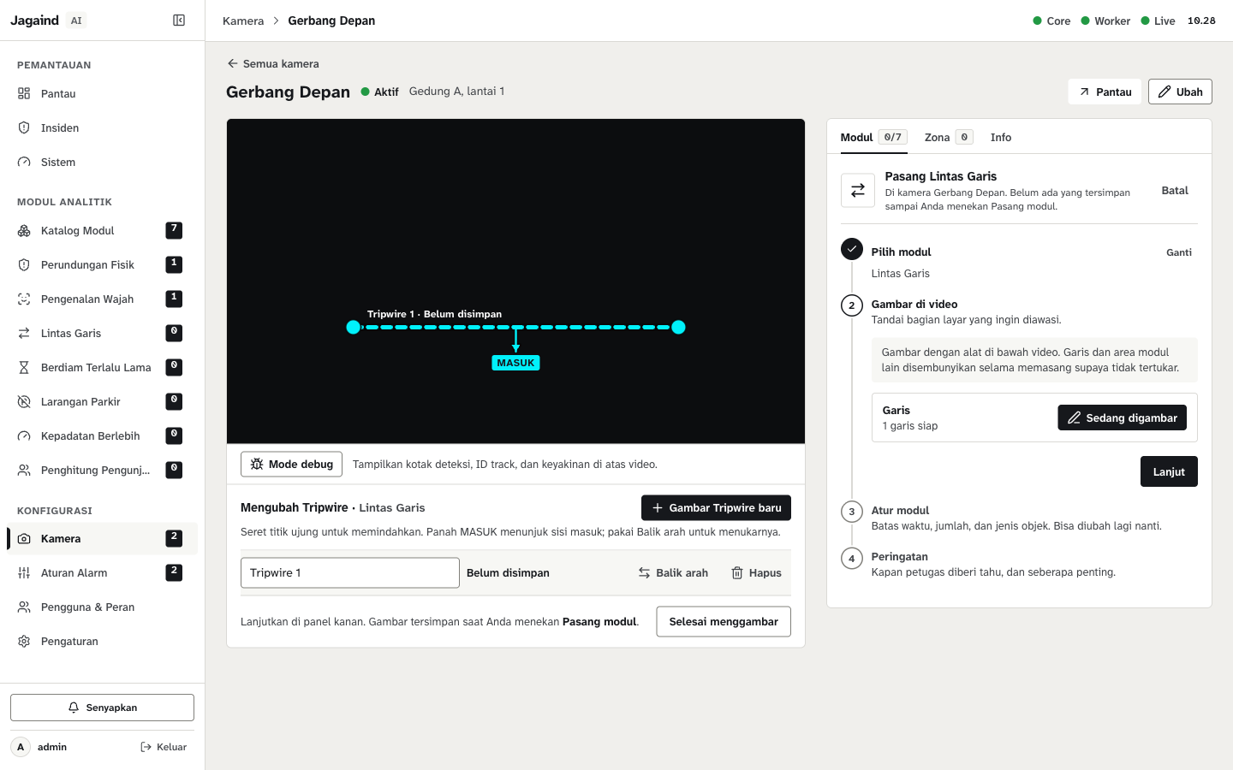Switch to the Zona tab
1233x770 pixels.
(949, 137)
